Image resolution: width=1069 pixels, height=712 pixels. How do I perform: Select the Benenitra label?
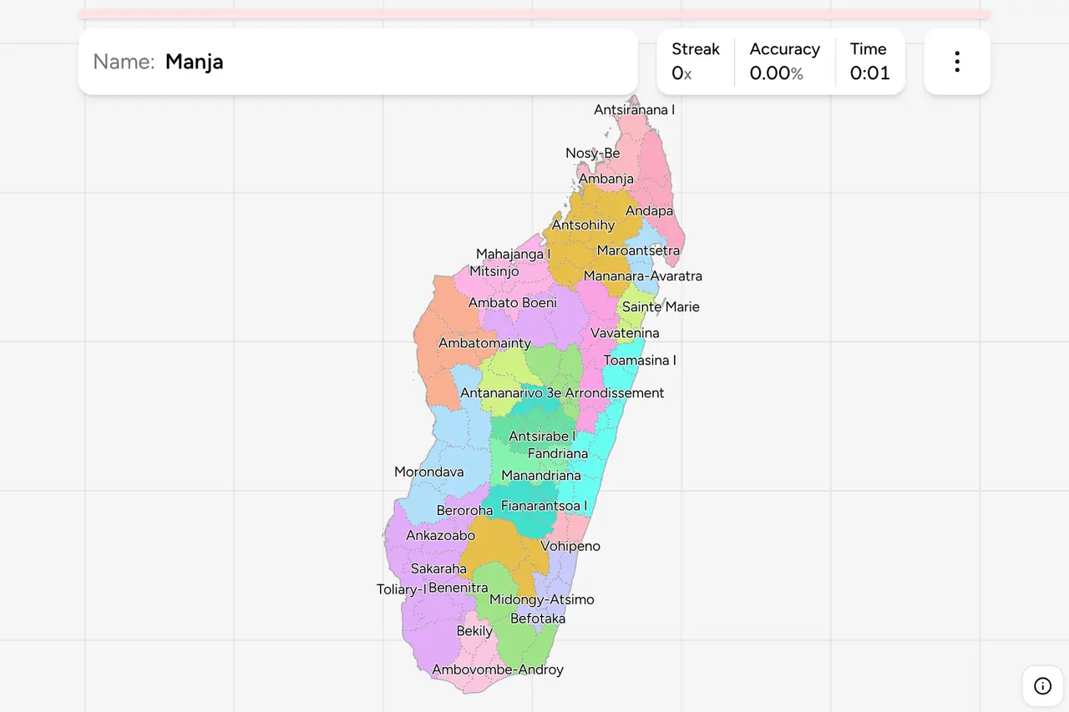click(458, 588)
